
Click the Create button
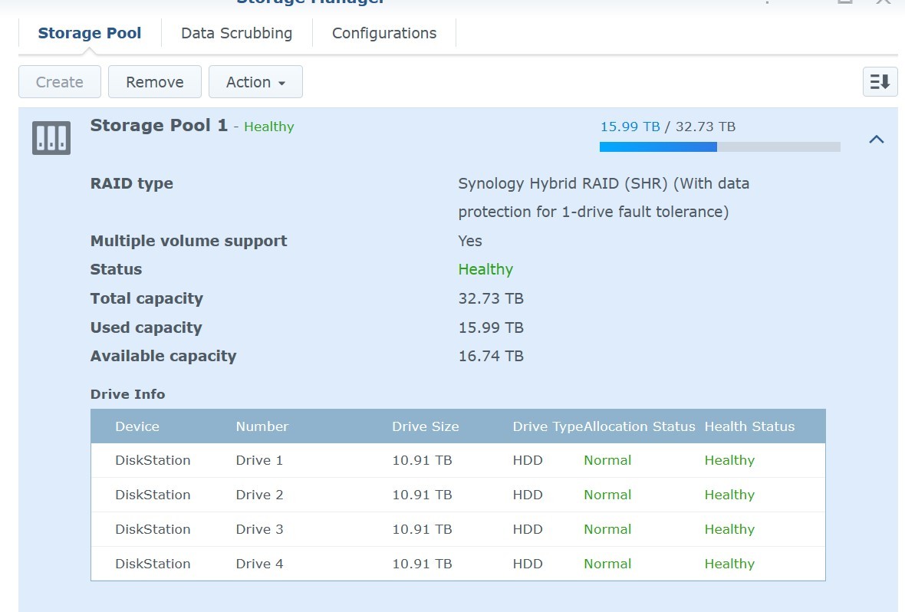tap(60, 82)
